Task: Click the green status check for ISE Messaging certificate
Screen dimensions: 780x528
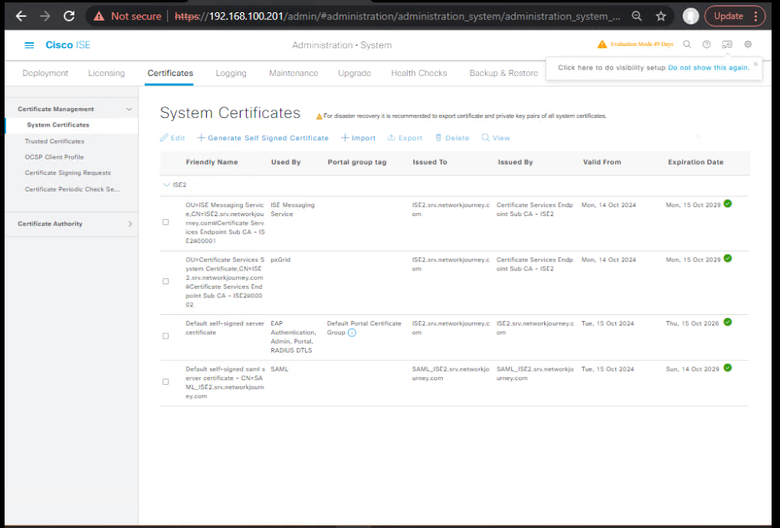Action: point(728,204)
